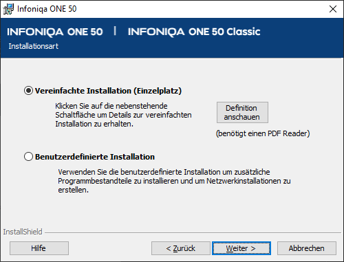Viewport: 344px width, 262px height.
Task: Select the Vereinfachte Installation radio button
Action: [28, 91]
